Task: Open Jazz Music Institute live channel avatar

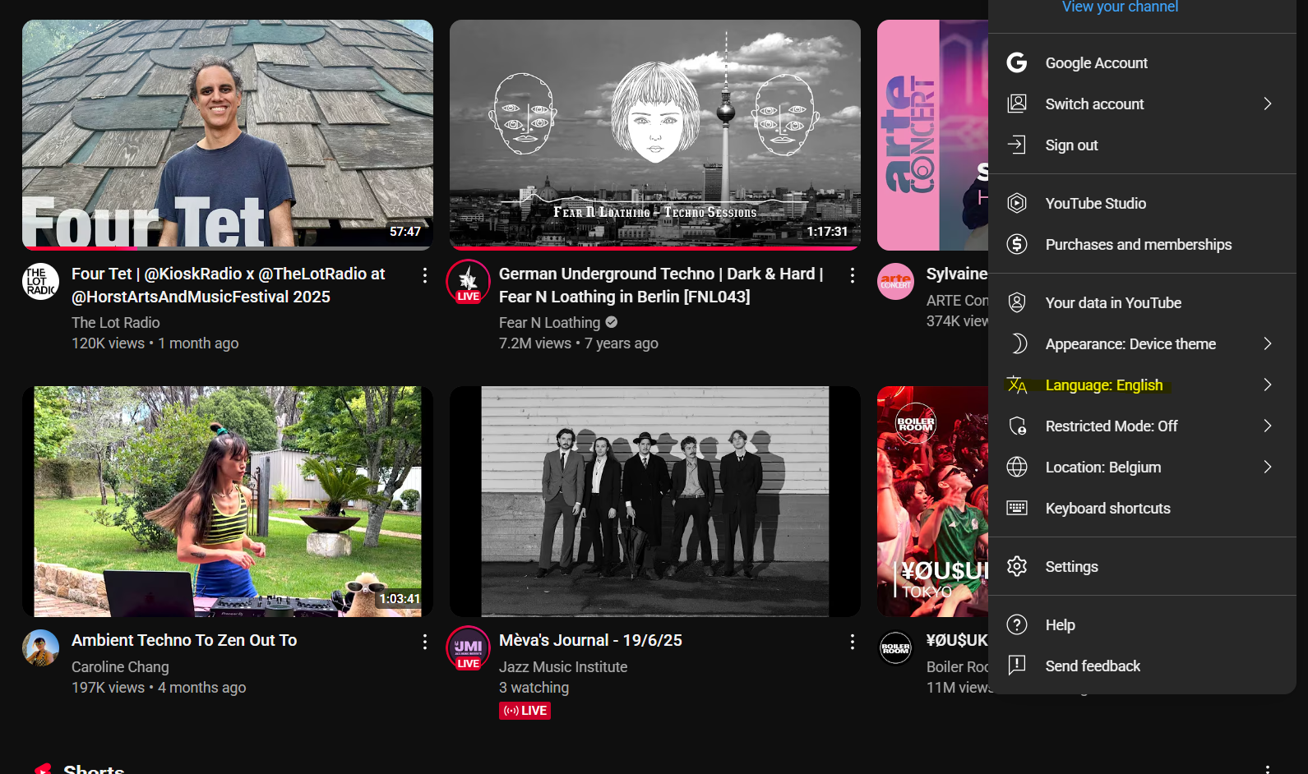Action: click(468, 648)
